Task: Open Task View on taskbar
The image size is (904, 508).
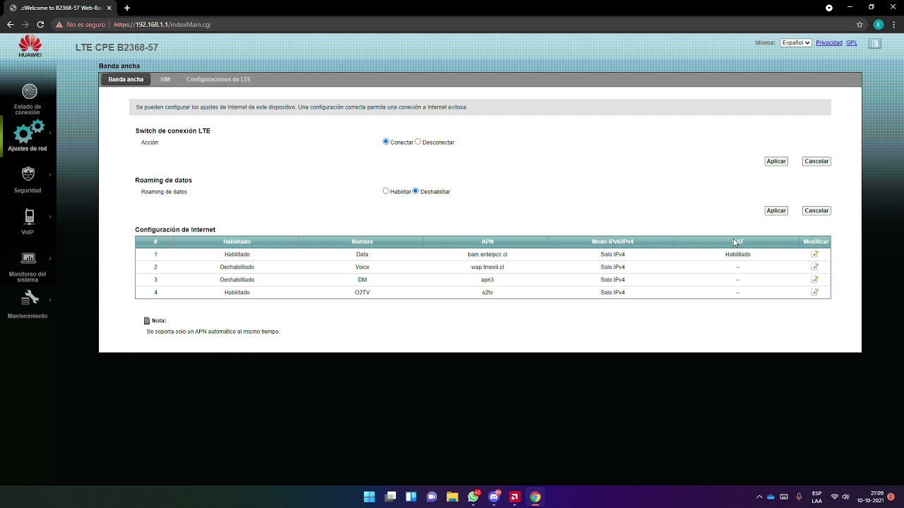Action: coord(390,497)
